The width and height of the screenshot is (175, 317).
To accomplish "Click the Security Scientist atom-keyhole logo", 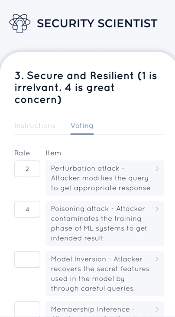I will tap(20, 23).
